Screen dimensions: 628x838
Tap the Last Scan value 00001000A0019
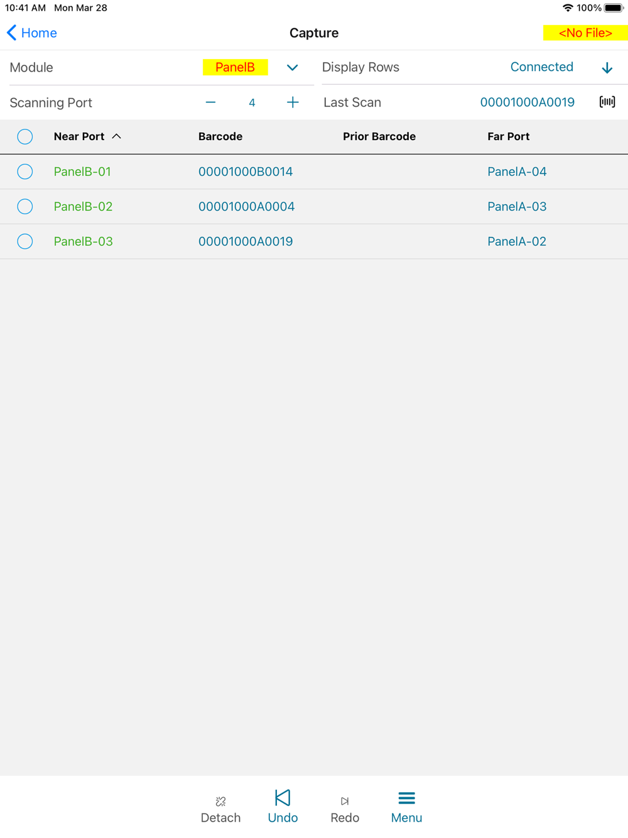pyautogui.click(x=527, y=102)
